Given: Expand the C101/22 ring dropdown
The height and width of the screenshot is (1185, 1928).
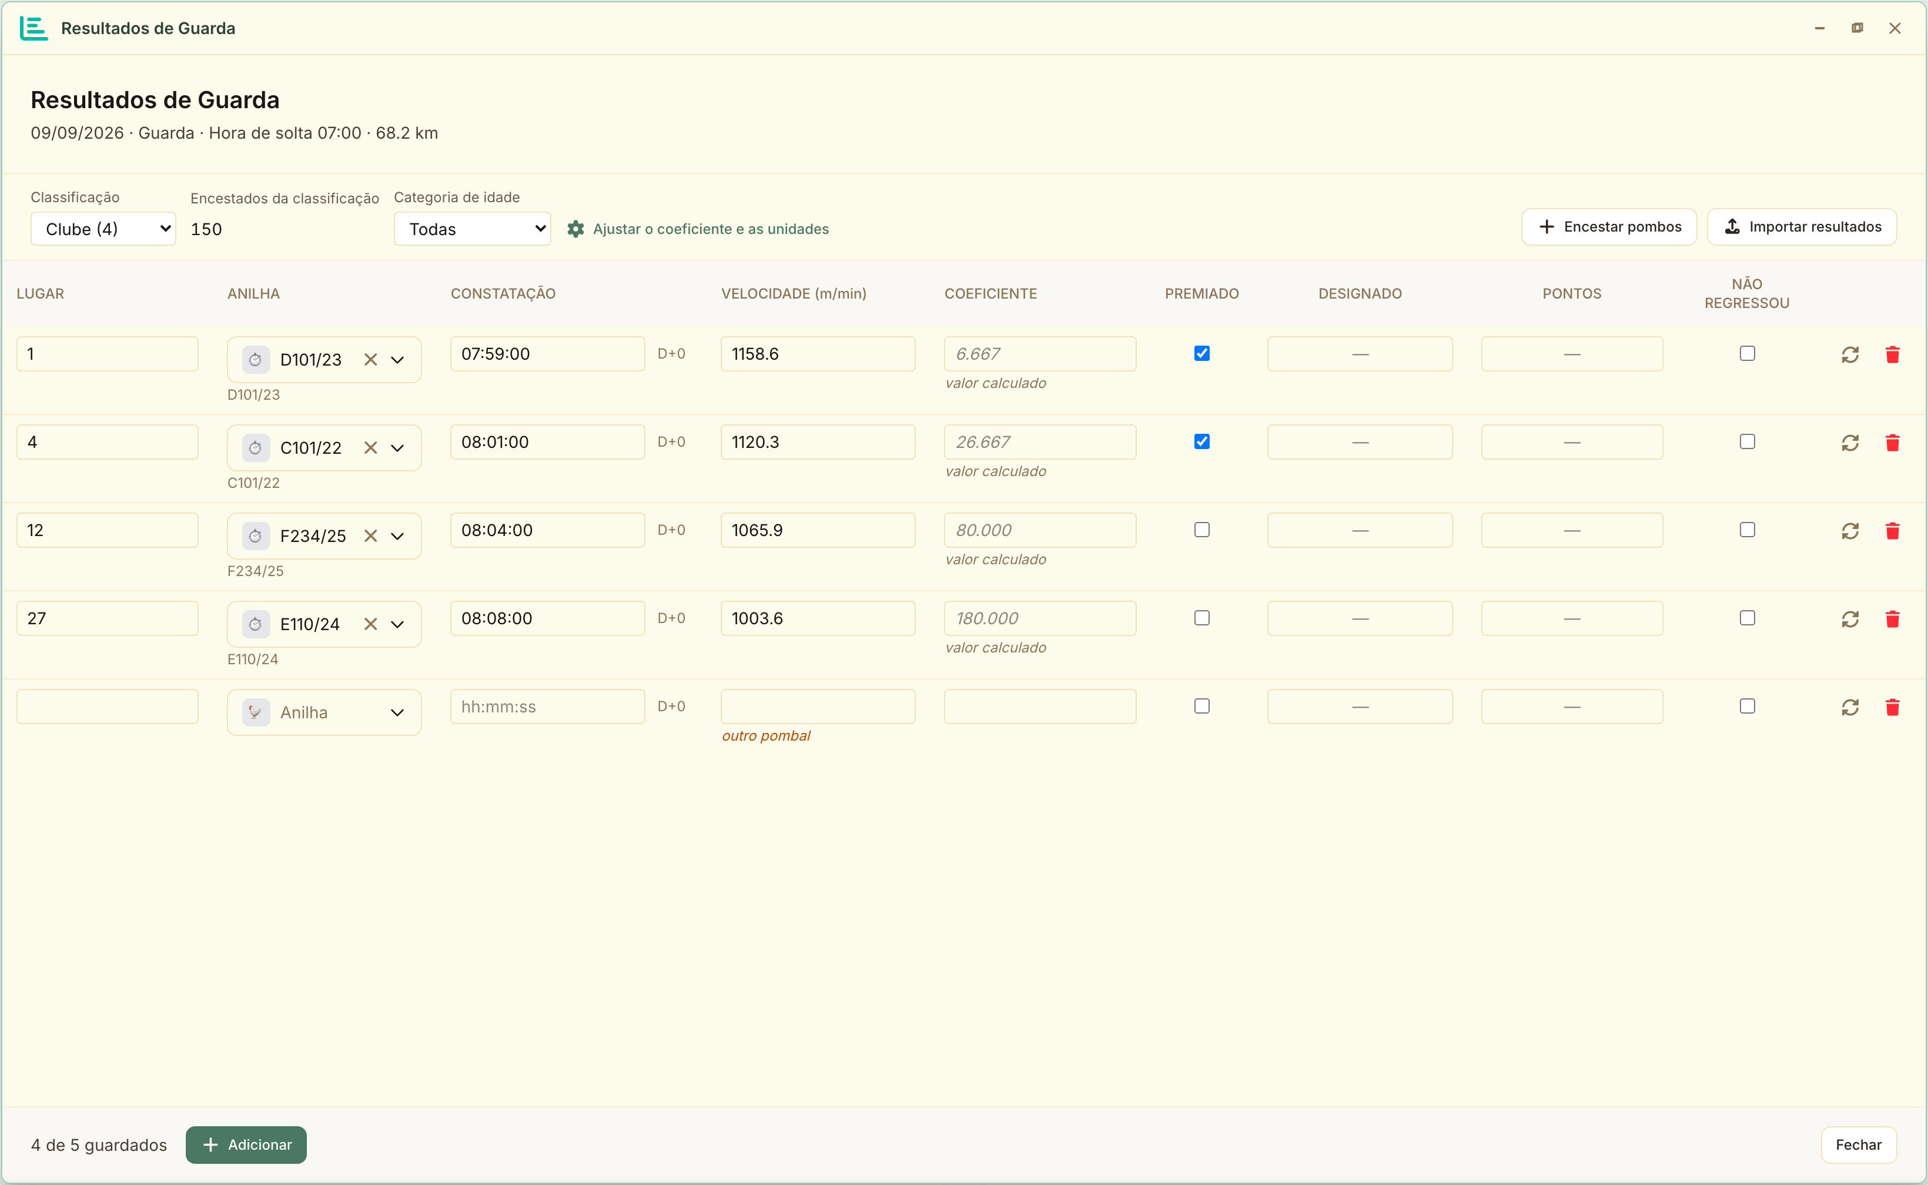Looking at the screenshot, I should click(397, 447).
